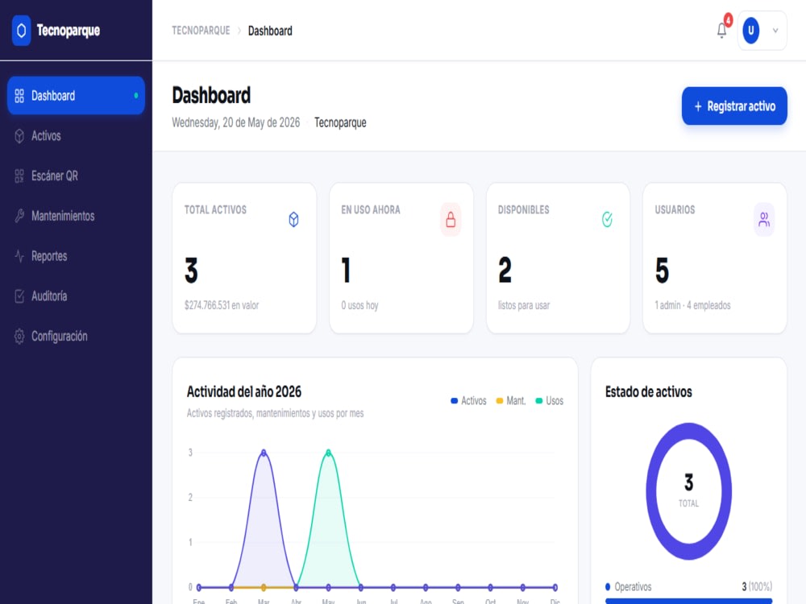The image size is (806, 604).
Task: Click the Tecnoparque logo icon
Action: click(x=22, y=31)
